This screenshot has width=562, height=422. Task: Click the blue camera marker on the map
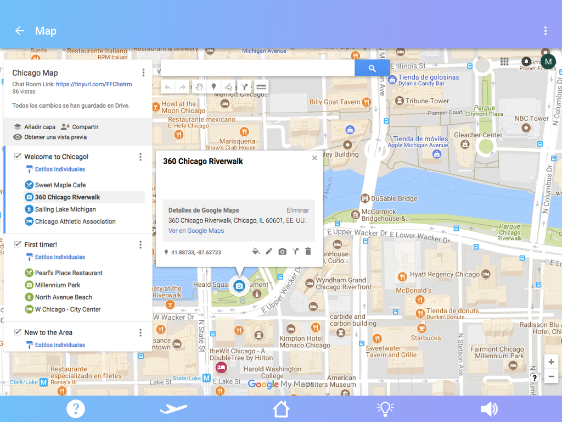point(239,286)
